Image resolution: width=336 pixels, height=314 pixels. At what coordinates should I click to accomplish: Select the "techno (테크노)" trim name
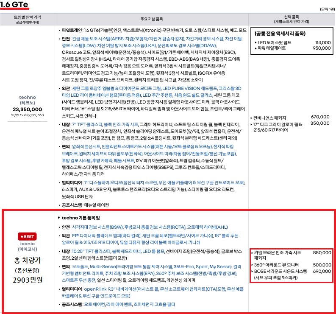pos(28,100)
